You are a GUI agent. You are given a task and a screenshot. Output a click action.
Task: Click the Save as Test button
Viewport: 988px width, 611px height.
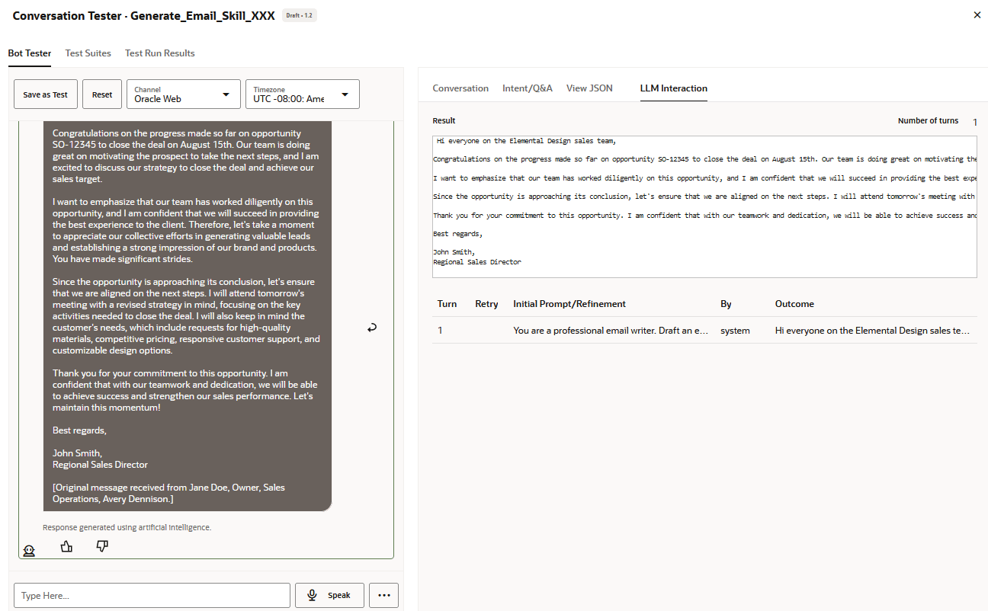pos(45,94)
